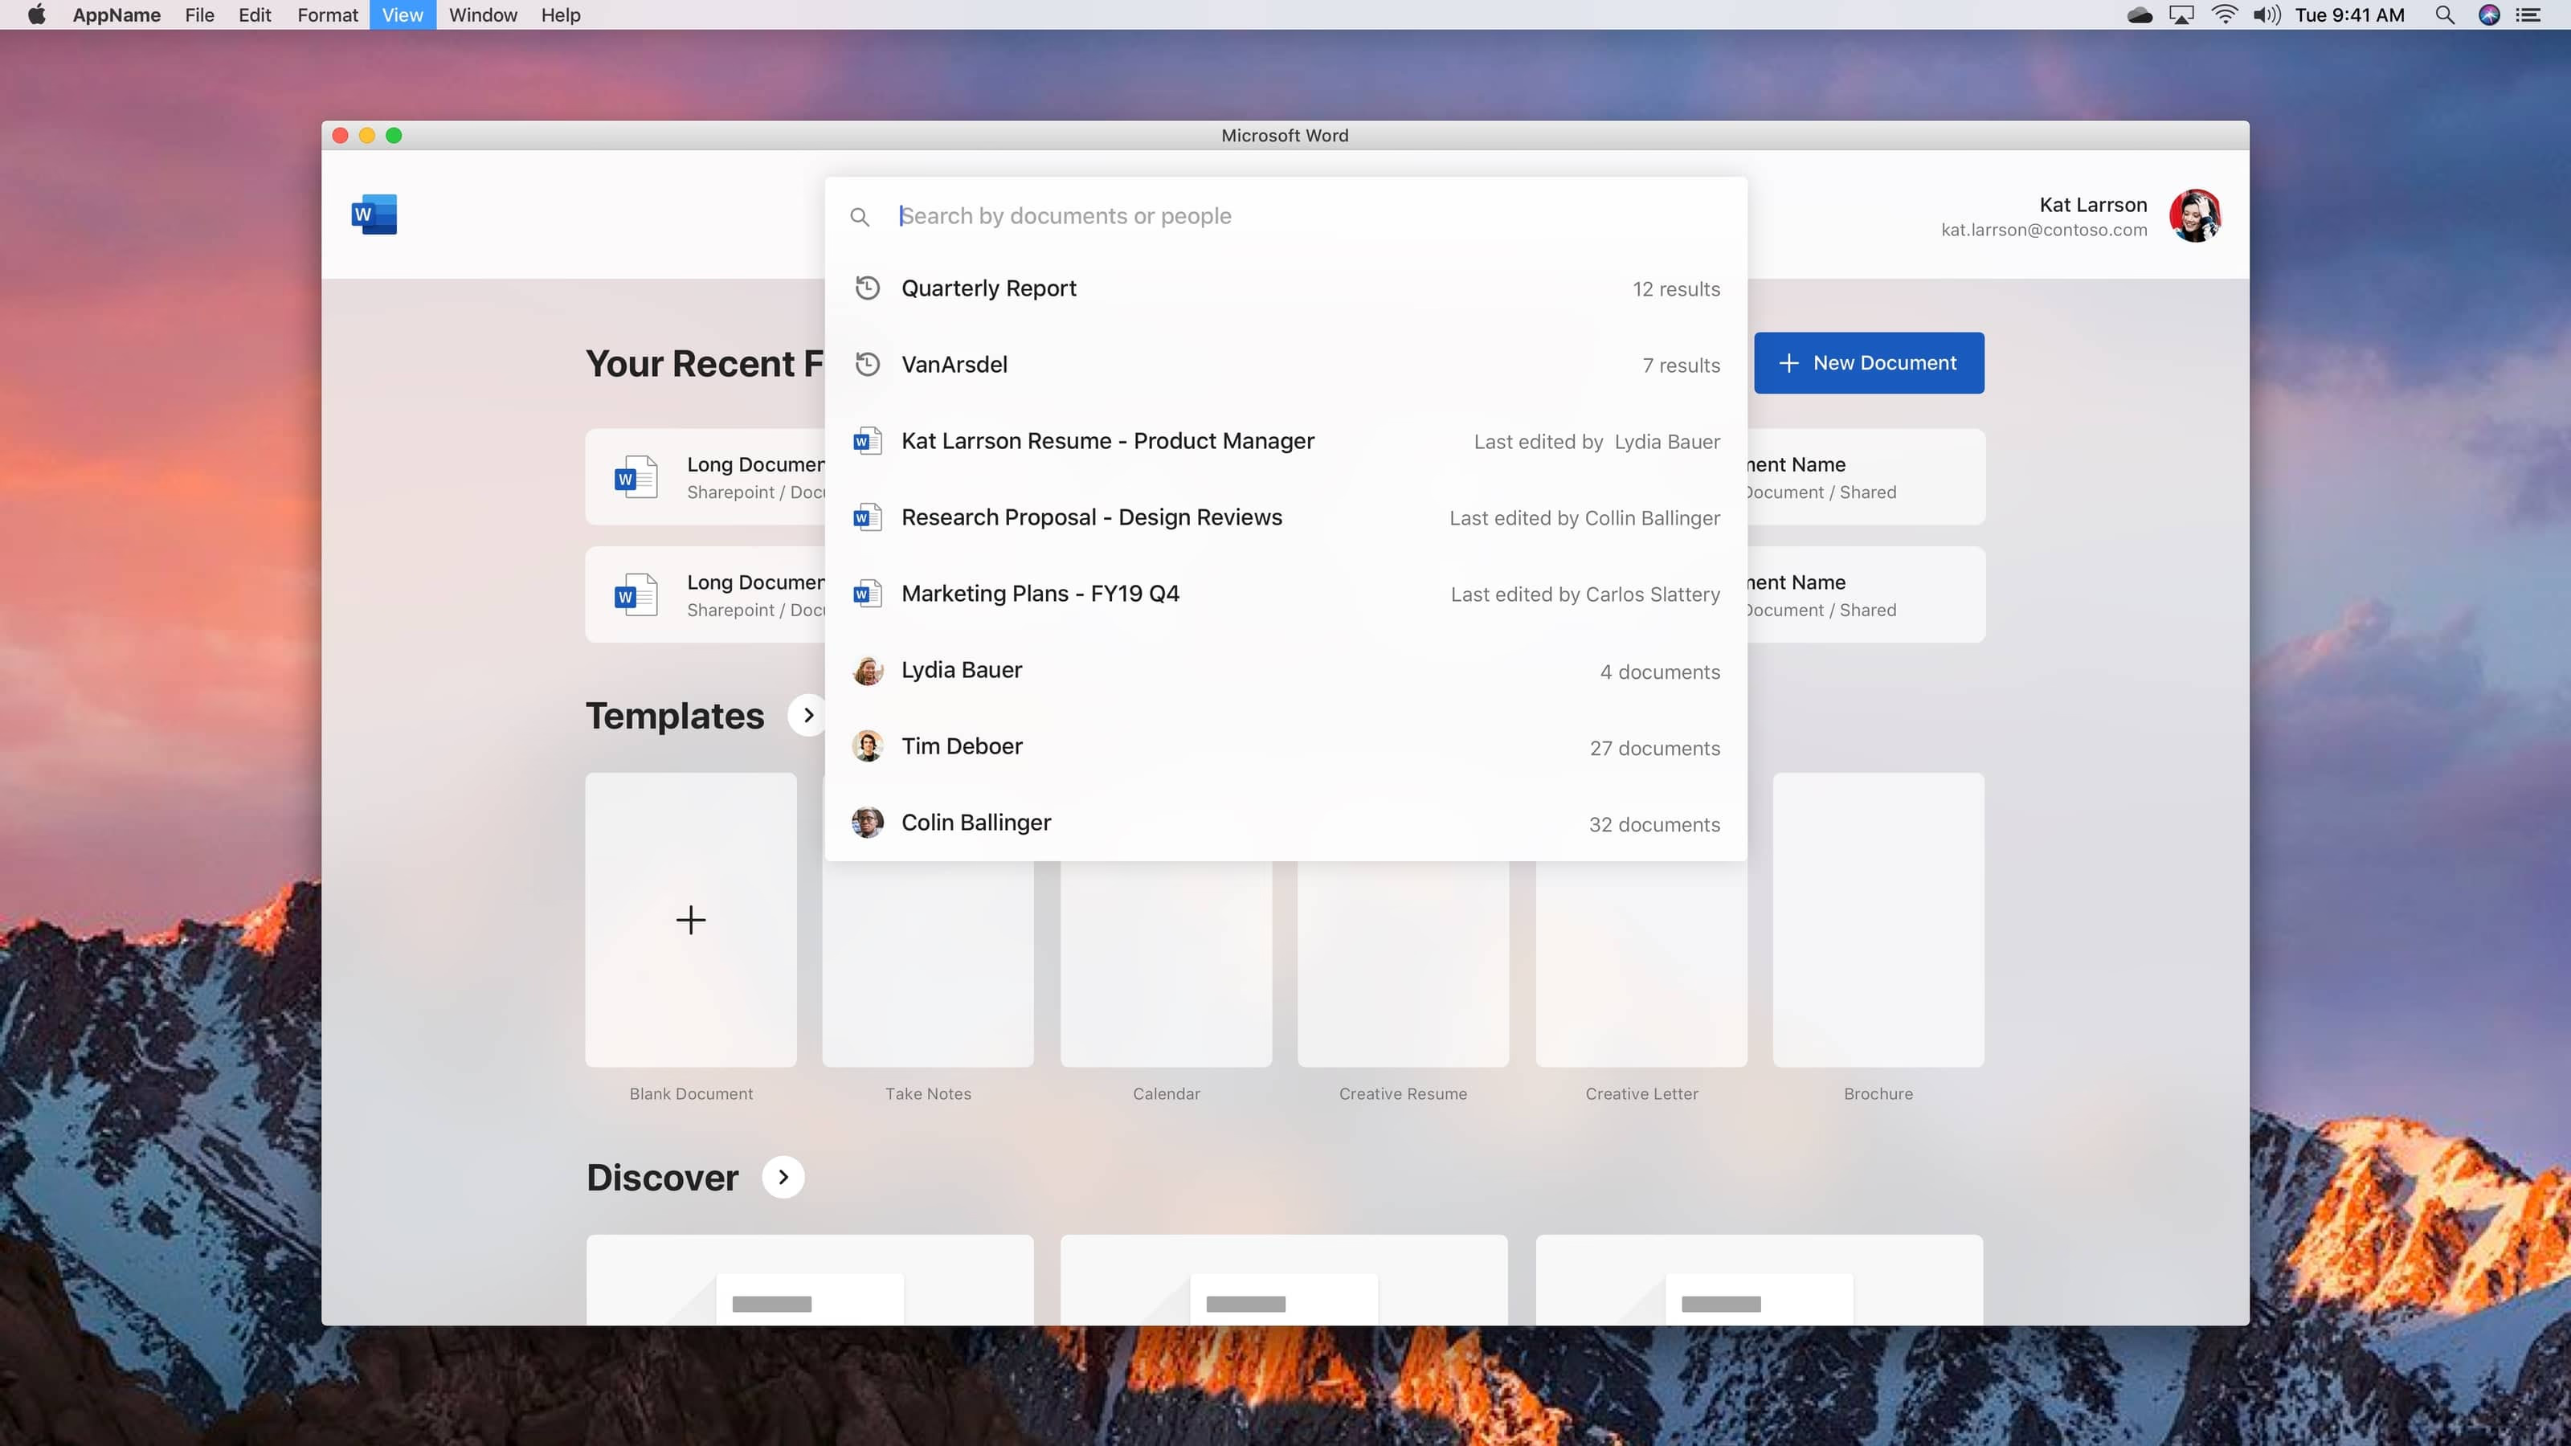Click Lydia Bauer's avatar in results
Viewport: 2571px width, 1446px height.
868,671
